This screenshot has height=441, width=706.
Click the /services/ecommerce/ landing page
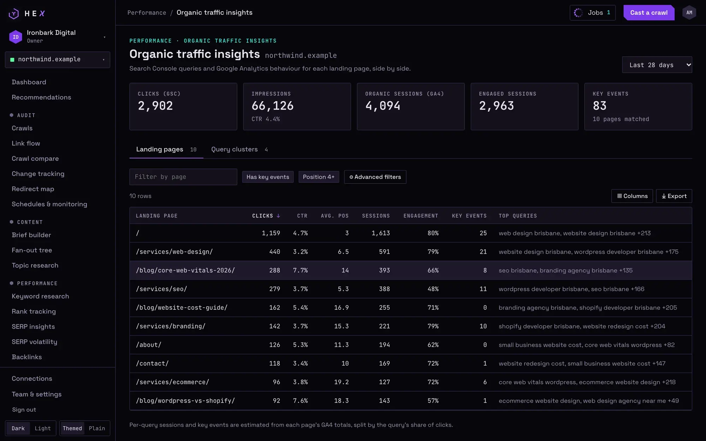tap(172, 382)
